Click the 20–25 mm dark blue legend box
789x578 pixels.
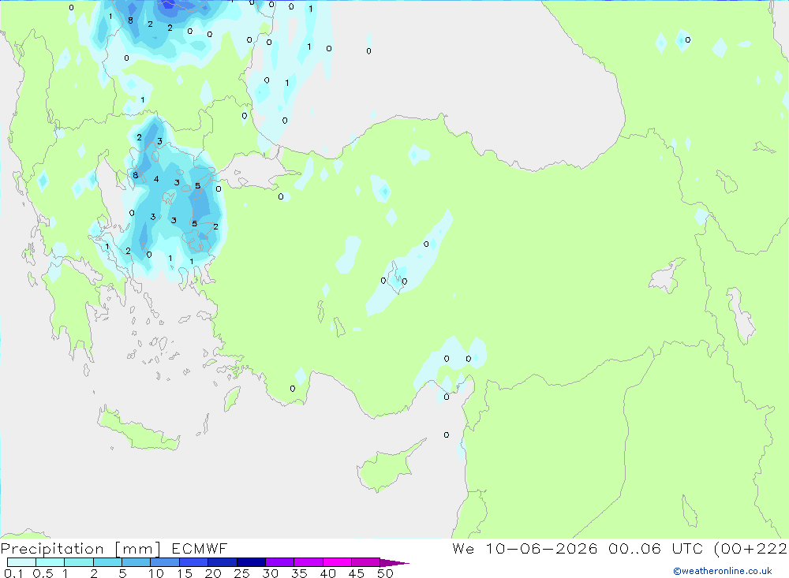pos(222,562)
